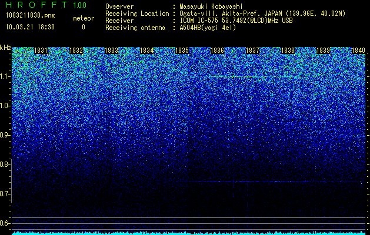Click observer name Masayuki Kobayashi
The image size is (370, 235).
211,6
